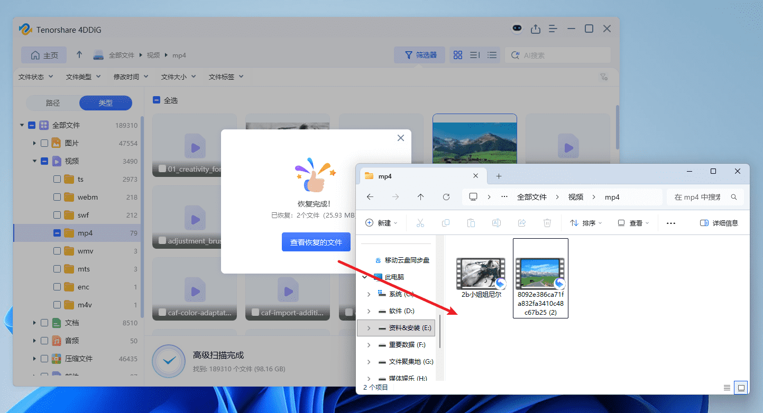Select the 2b小姐姐尼尔 video thumbnail
The image size is (763, 413).
(x=480, y=273)
